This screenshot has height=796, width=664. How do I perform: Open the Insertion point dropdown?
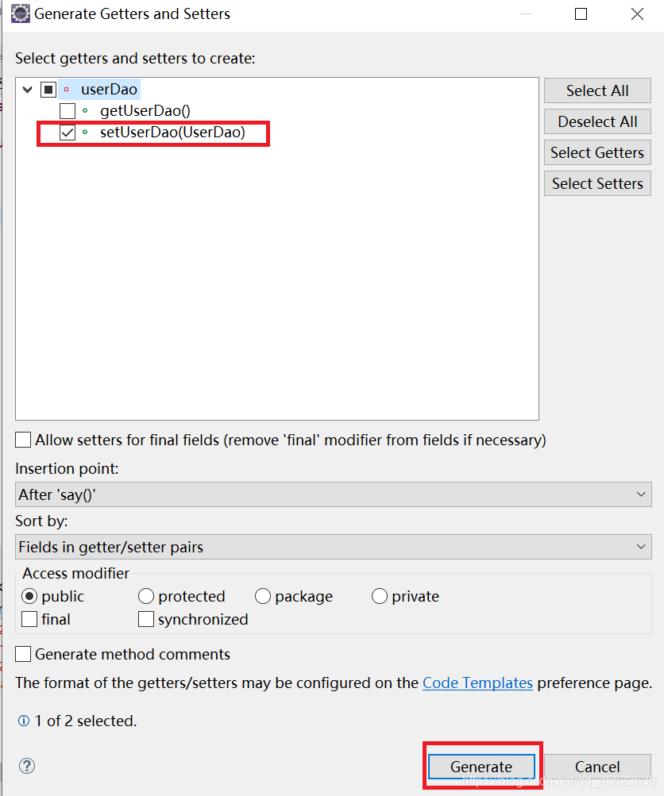tap(640, 494)
